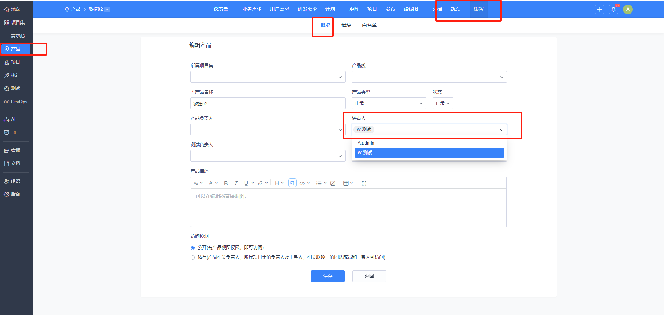Open the 状态 dropdown
Viewport: 664px width, 315px height.
point(443,103)
